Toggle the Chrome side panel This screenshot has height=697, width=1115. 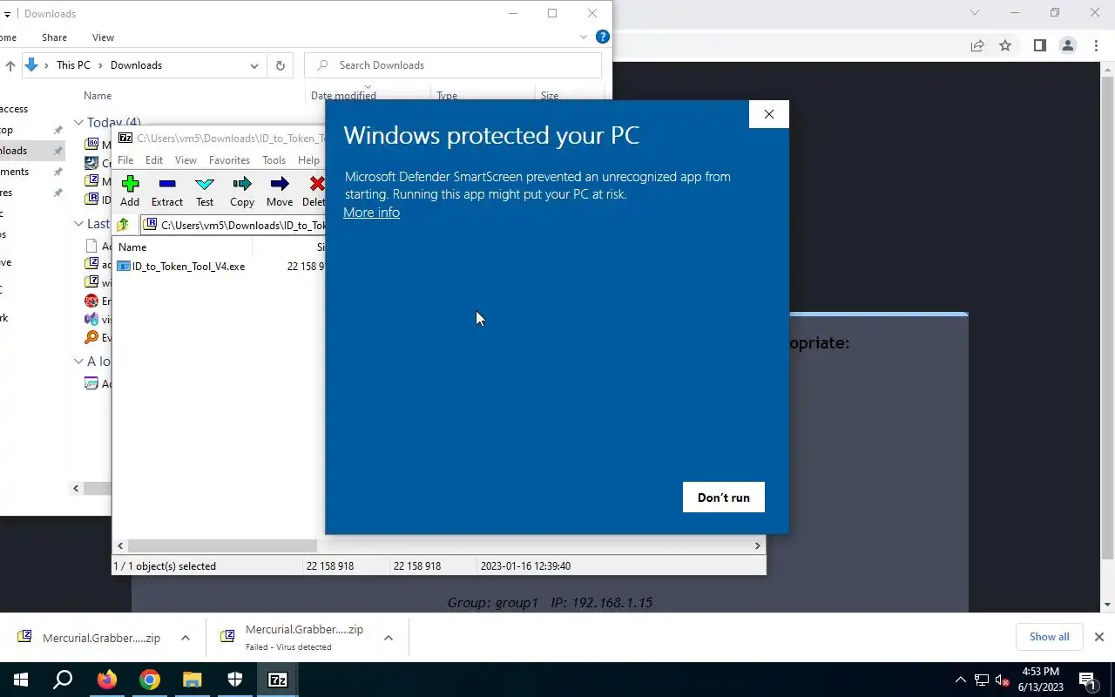[x=1039, y=45]
